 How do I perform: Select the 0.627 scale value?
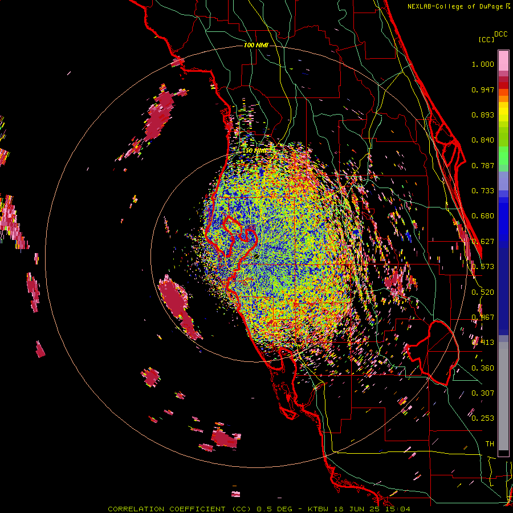(x=483, y=242)
